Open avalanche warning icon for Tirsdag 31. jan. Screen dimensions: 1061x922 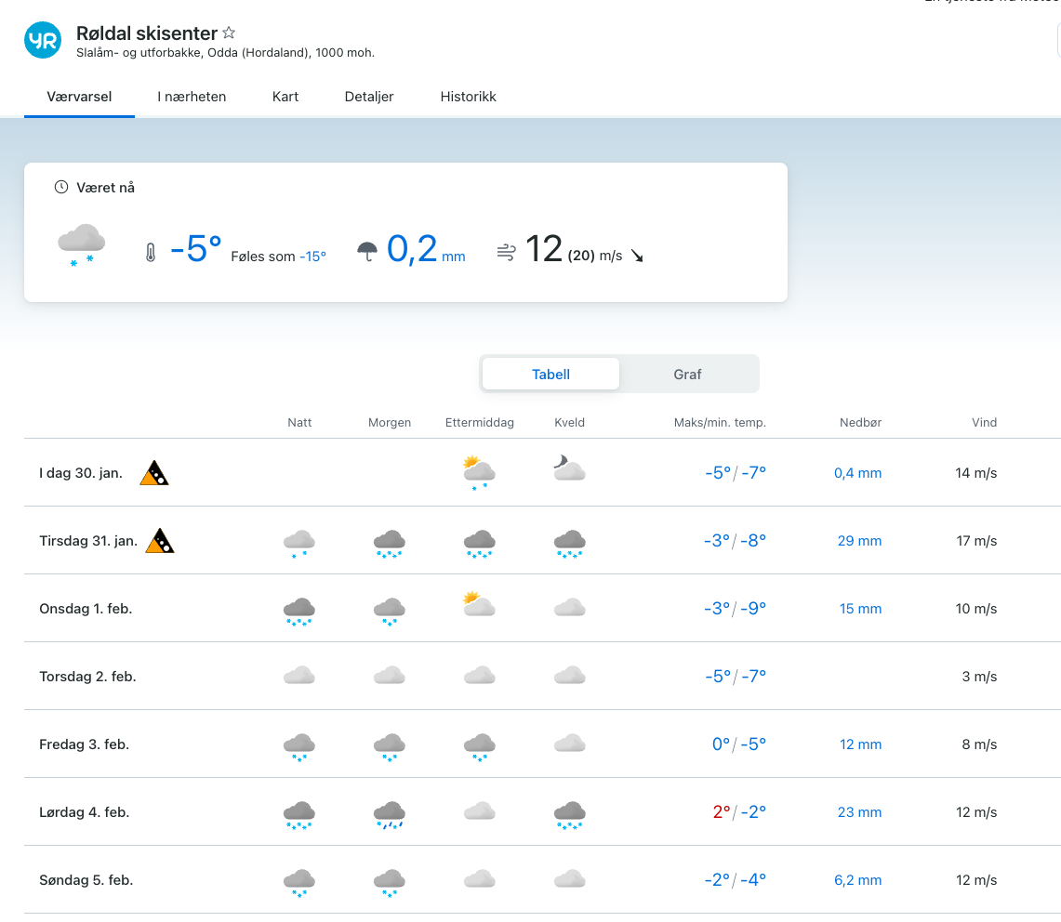[x=160, y=541]
